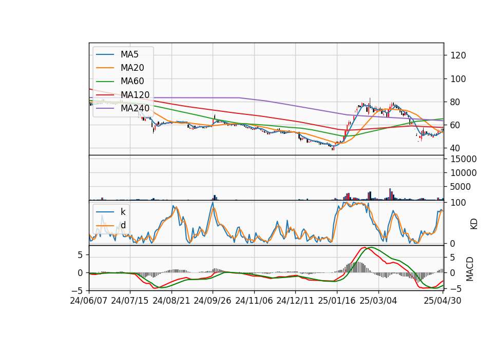This screenshot has width=493, height=354.
Task: Click the 25/04/30 date label
Action: (442, 301)
